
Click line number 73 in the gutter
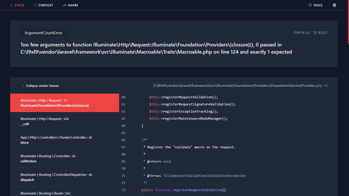pos(123,190)
